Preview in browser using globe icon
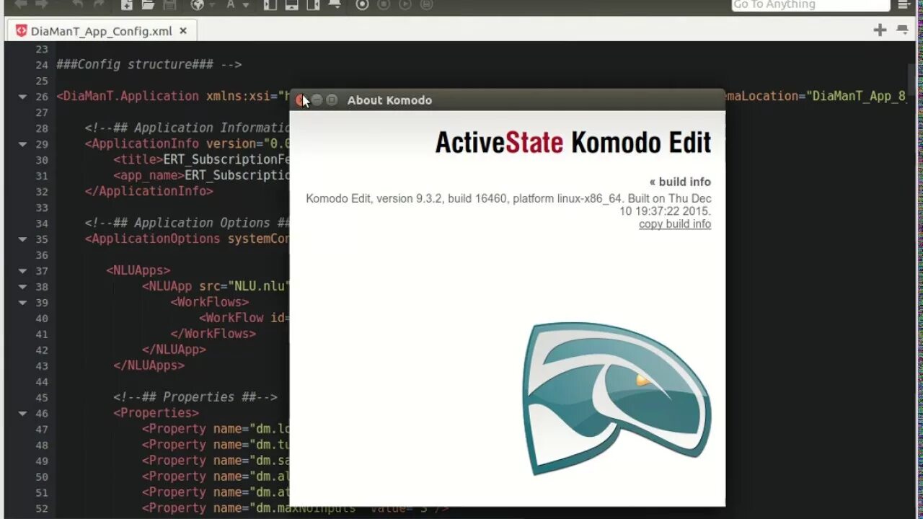The width and height of the screenshot is (923, 519). pyautogui.click(x=198, y=4)
